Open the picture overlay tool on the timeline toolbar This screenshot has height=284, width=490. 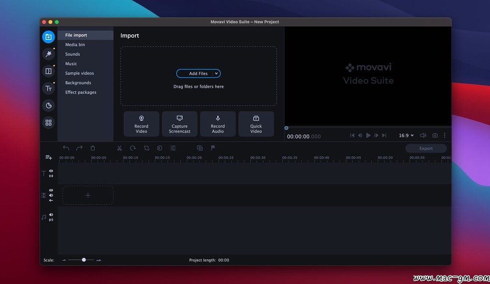click(200, 148)
